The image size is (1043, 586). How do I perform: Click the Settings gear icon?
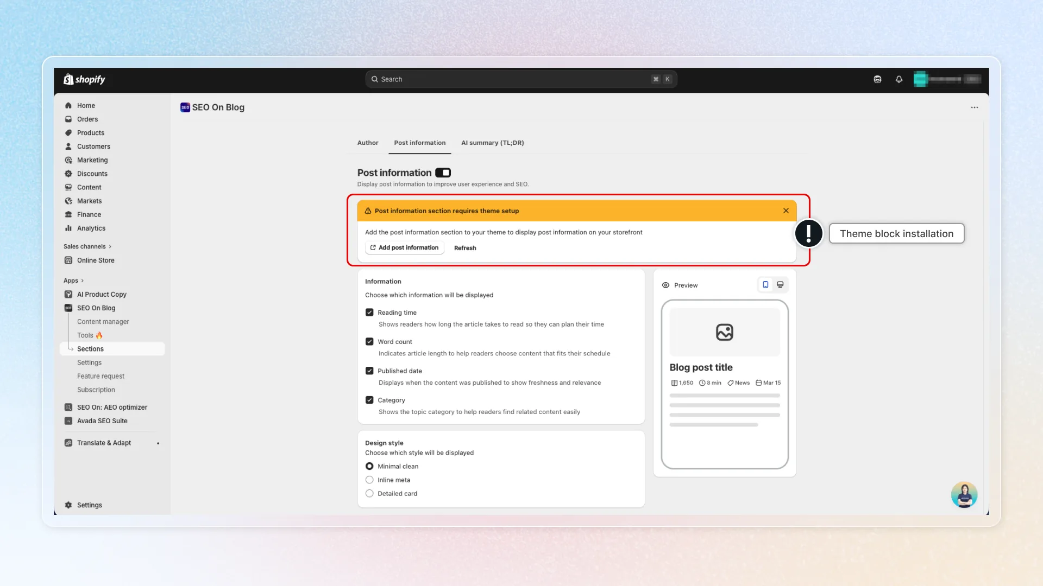tap(68, 505)
